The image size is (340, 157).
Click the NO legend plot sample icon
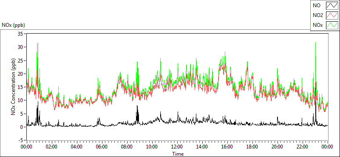point(332,6)
